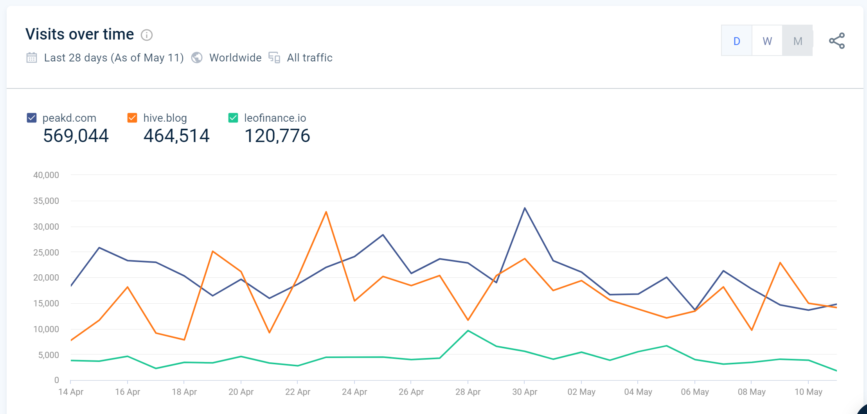Click the devices icon beside All traffic
The height and width of the screenshot is (414, 867).
point(274,58)
